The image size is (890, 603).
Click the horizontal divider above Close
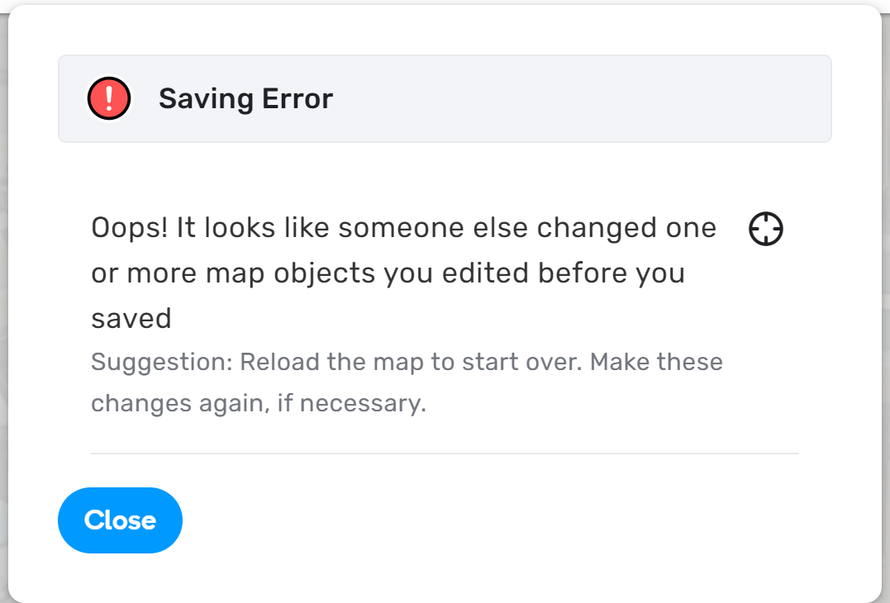click(445, 453)
